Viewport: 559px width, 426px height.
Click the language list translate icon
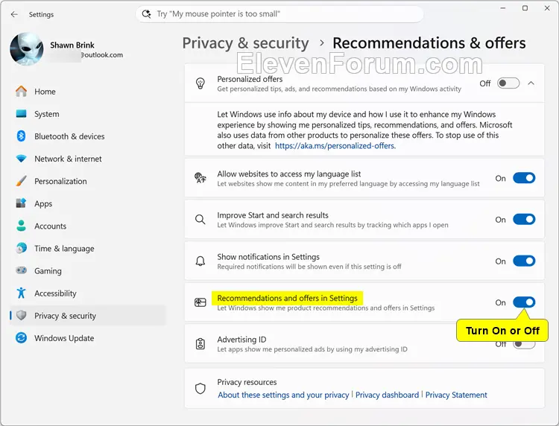[x=200, y=178]
